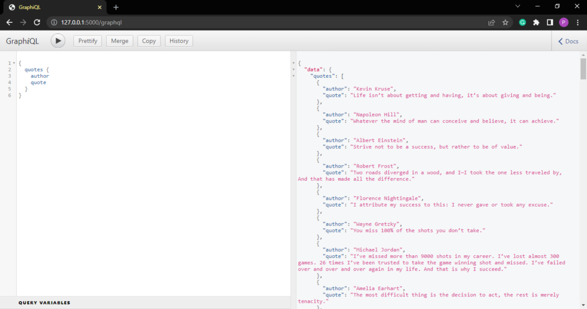Click the "Wayne Gretzky" author value

pyautogui.click(x=377, y=224)
